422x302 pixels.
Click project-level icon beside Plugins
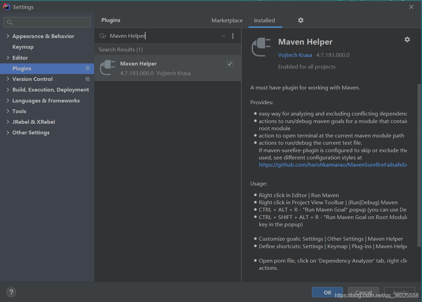pyautogui.click(x=88, y=69)
